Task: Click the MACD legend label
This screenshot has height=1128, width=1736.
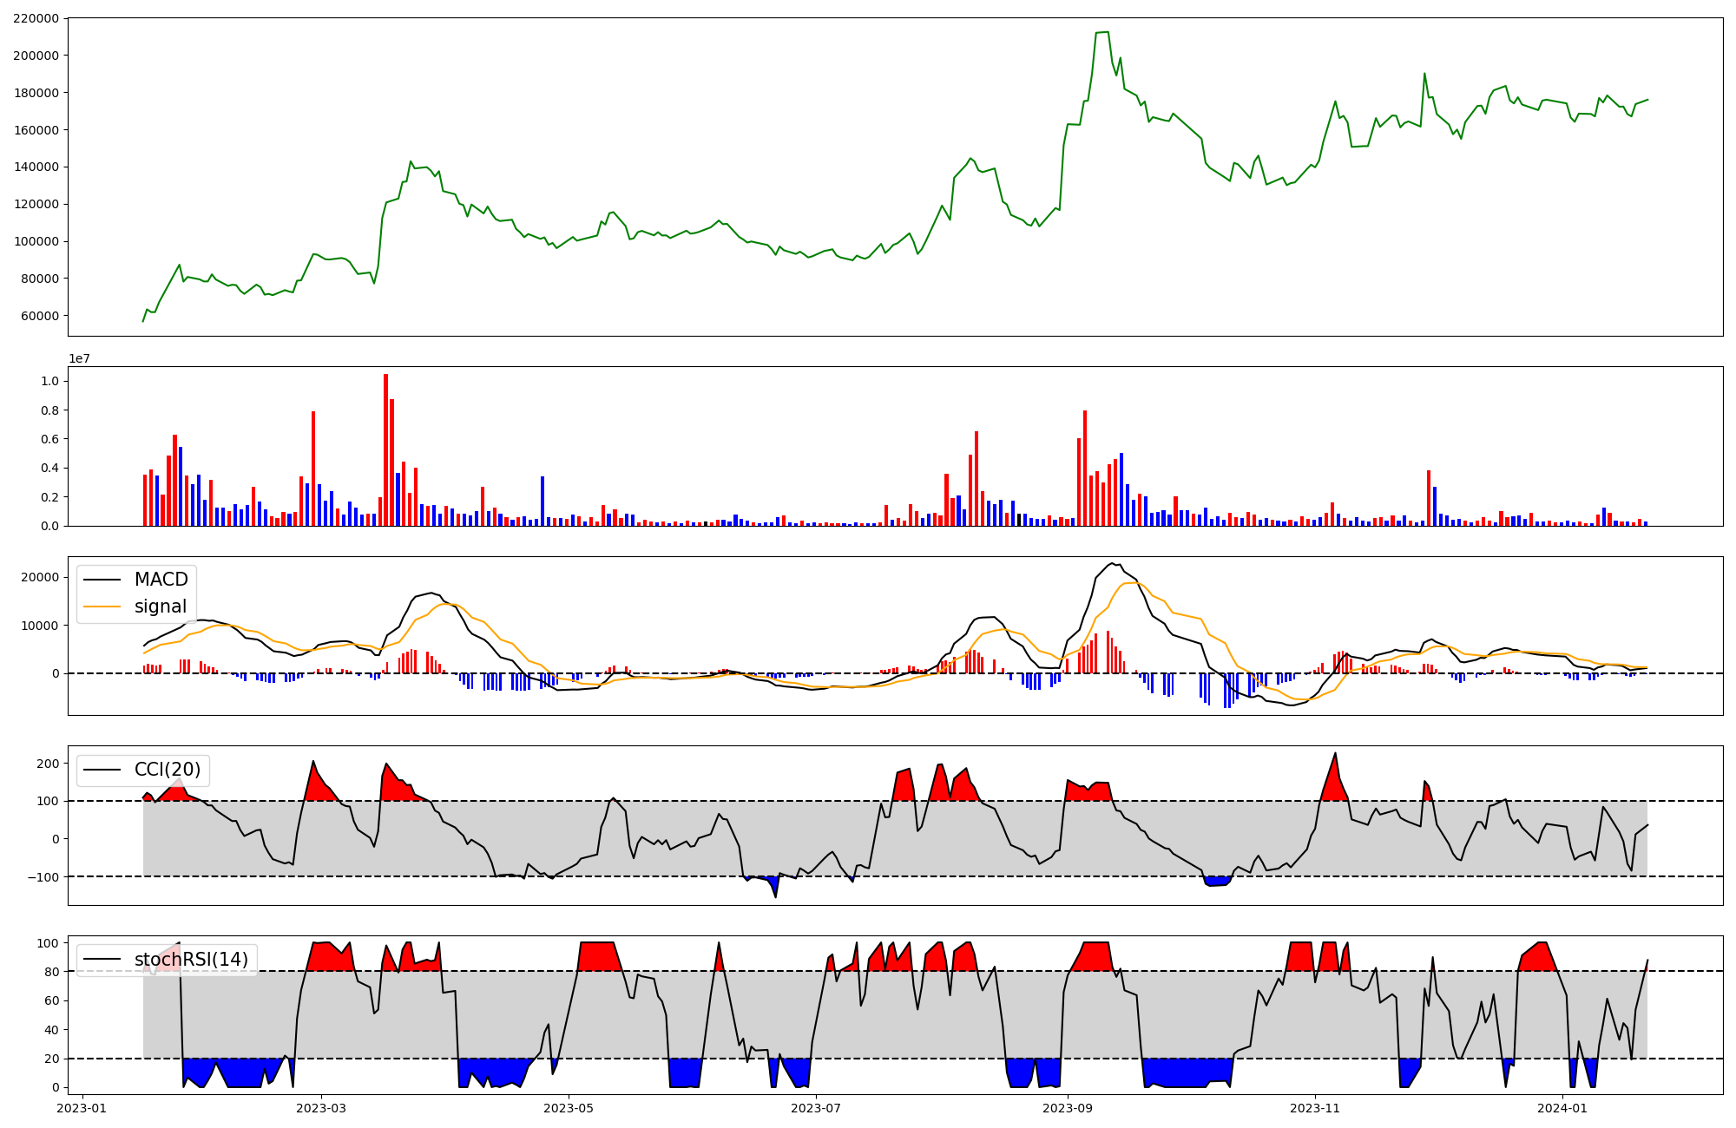Action: click(x=161, y=580)
